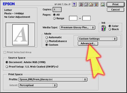Select Proof Setup source space option

(7, 67)
